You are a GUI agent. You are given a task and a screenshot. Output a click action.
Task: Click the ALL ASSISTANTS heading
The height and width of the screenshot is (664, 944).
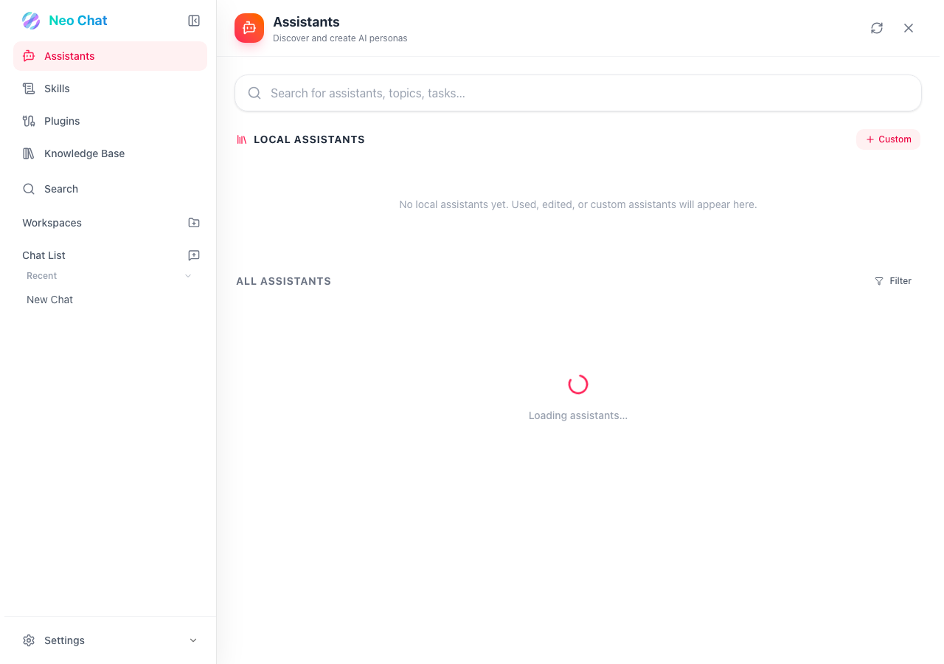[x=283, y=281]
